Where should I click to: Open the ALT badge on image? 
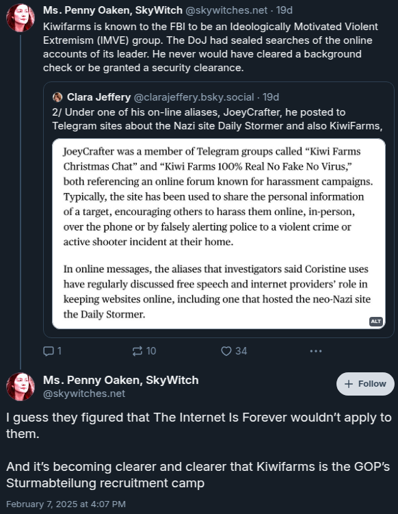(x=376, y=321)
